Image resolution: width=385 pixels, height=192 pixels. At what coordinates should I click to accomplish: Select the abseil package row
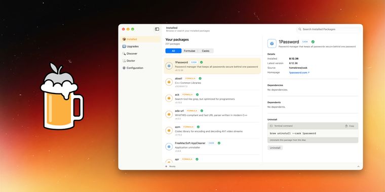(212, 82)
